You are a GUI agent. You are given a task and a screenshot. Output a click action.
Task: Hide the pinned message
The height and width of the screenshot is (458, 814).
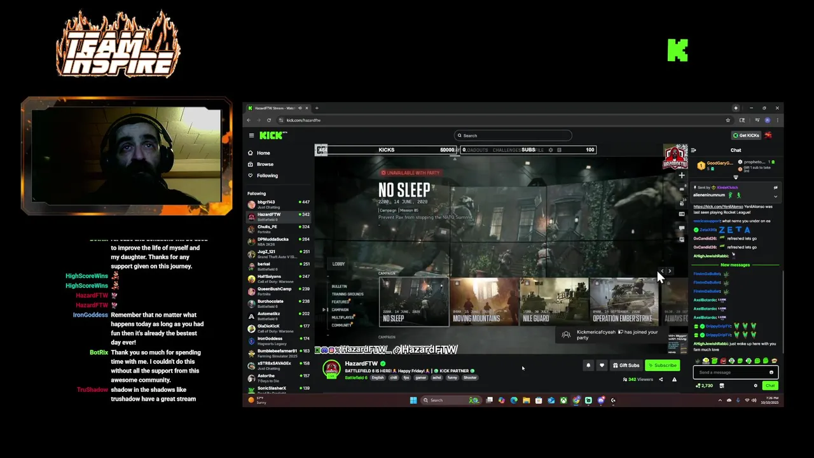point(775,188)
